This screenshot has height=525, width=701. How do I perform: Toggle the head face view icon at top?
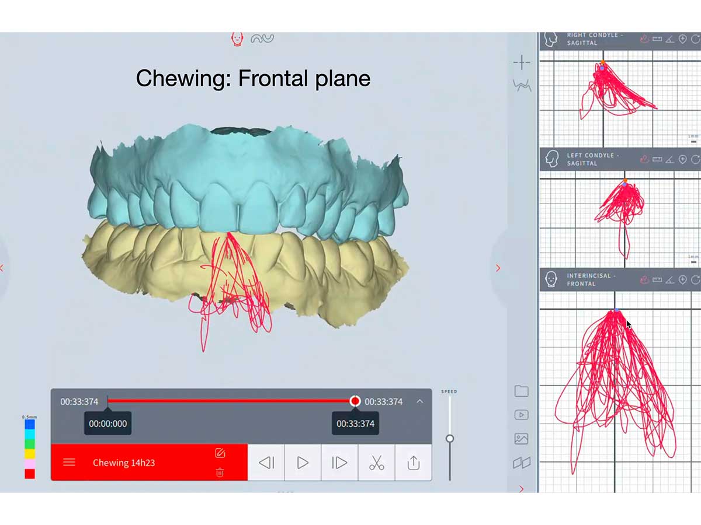click(237, 39)
